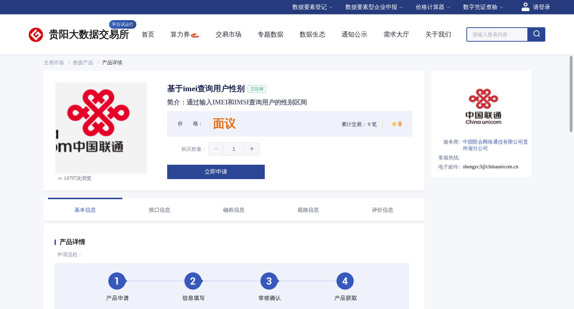
Task: Click the search magnifier button
Action: (x=536, y=34)
